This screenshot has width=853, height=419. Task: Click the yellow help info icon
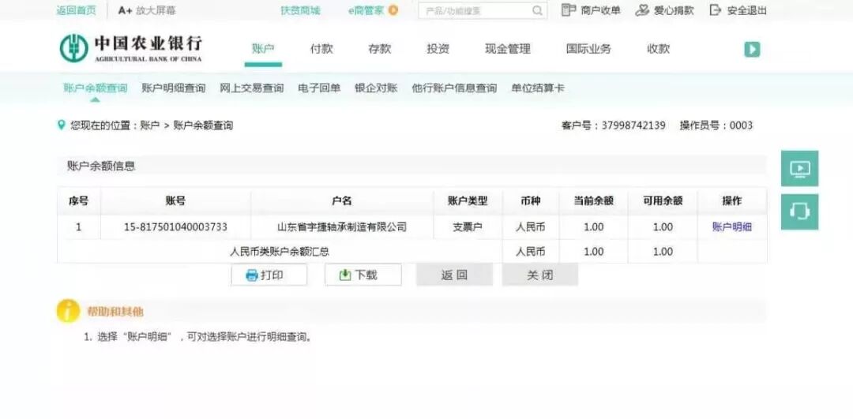pyautogui.click(x=68, y=311)
